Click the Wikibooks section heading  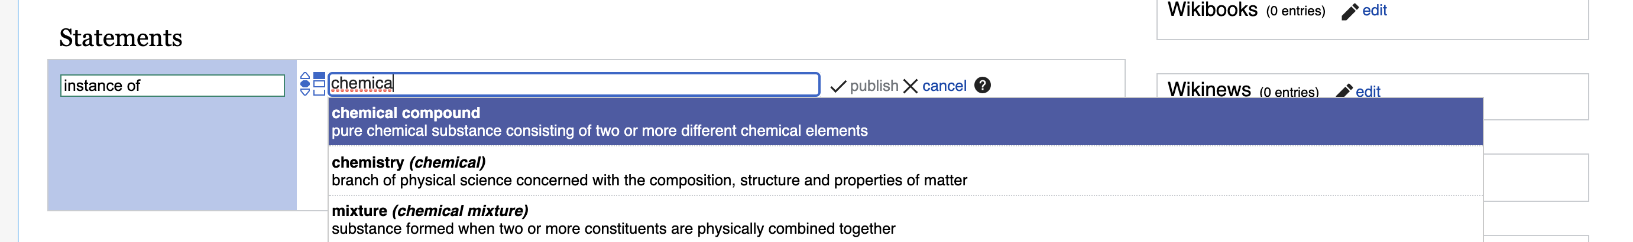1212,9
